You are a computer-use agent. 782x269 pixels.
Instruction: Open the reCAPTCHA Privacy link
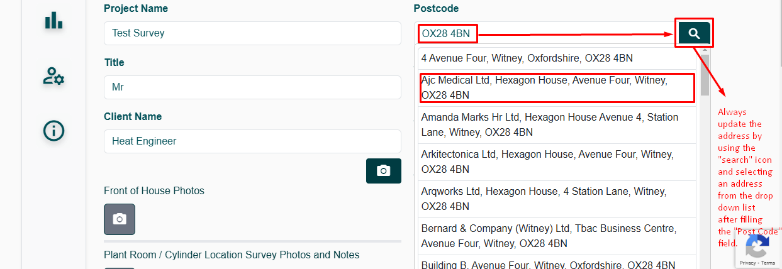click(x=747, y=263)
